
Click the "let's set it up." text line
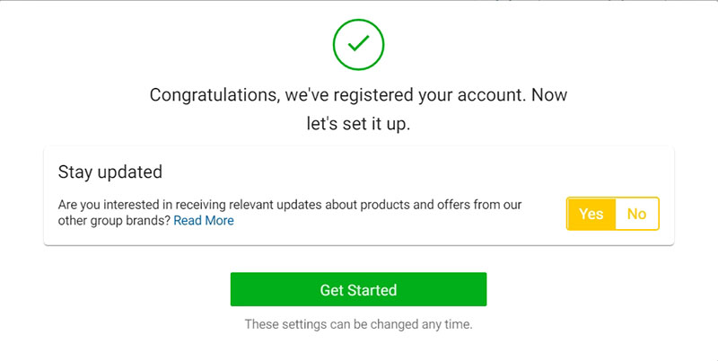tap(358, 124)
